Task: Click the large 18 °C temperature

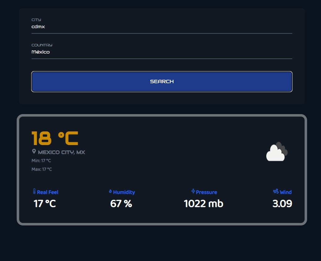Action: [55, 138]
